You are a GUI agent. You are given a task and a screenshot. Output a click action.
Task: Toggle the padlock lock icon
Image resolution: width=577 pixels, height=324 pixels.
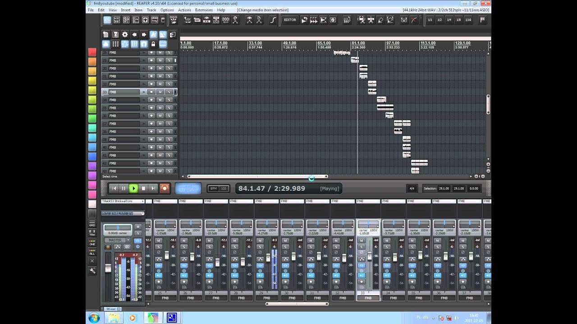tap(153, 44)
